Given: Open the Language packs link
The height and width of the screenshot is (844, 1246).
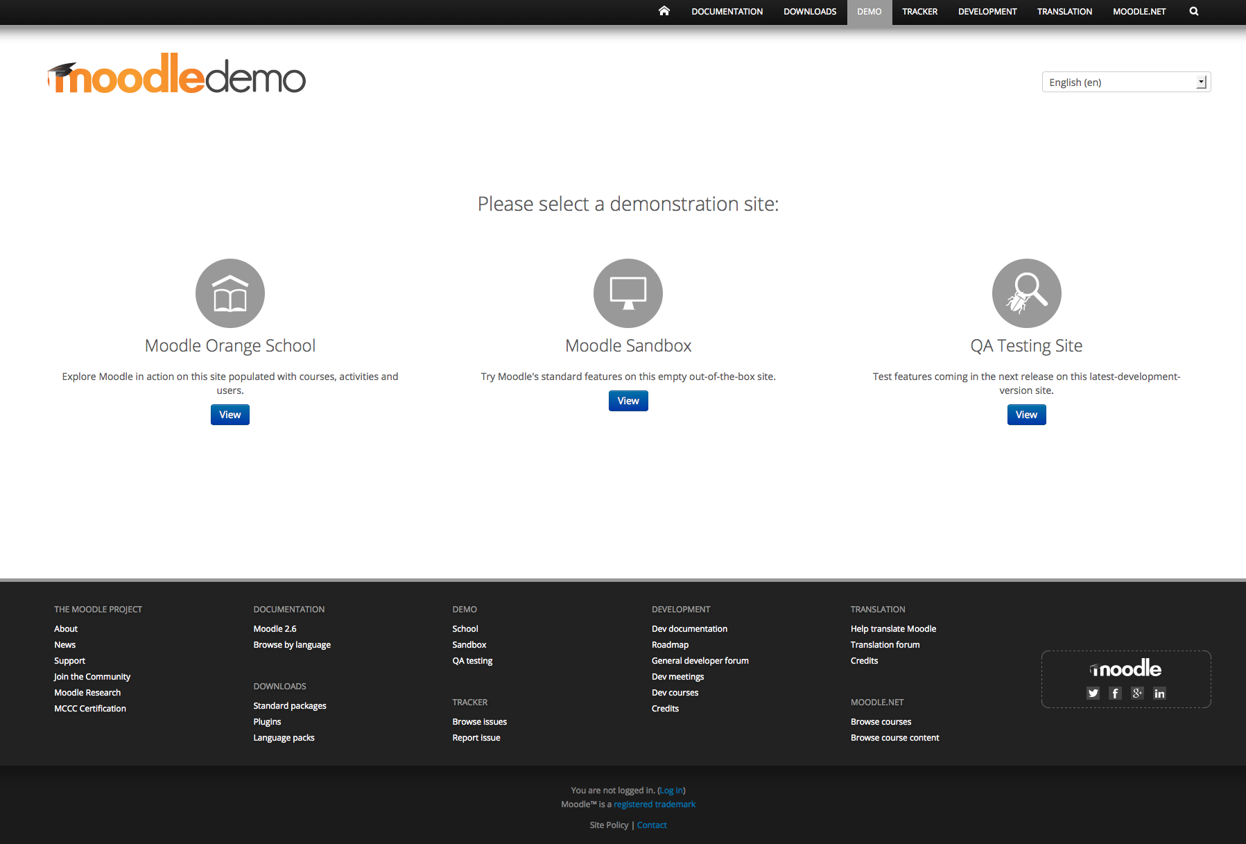Looking at the screenshot, I should (x=284, y=738).
